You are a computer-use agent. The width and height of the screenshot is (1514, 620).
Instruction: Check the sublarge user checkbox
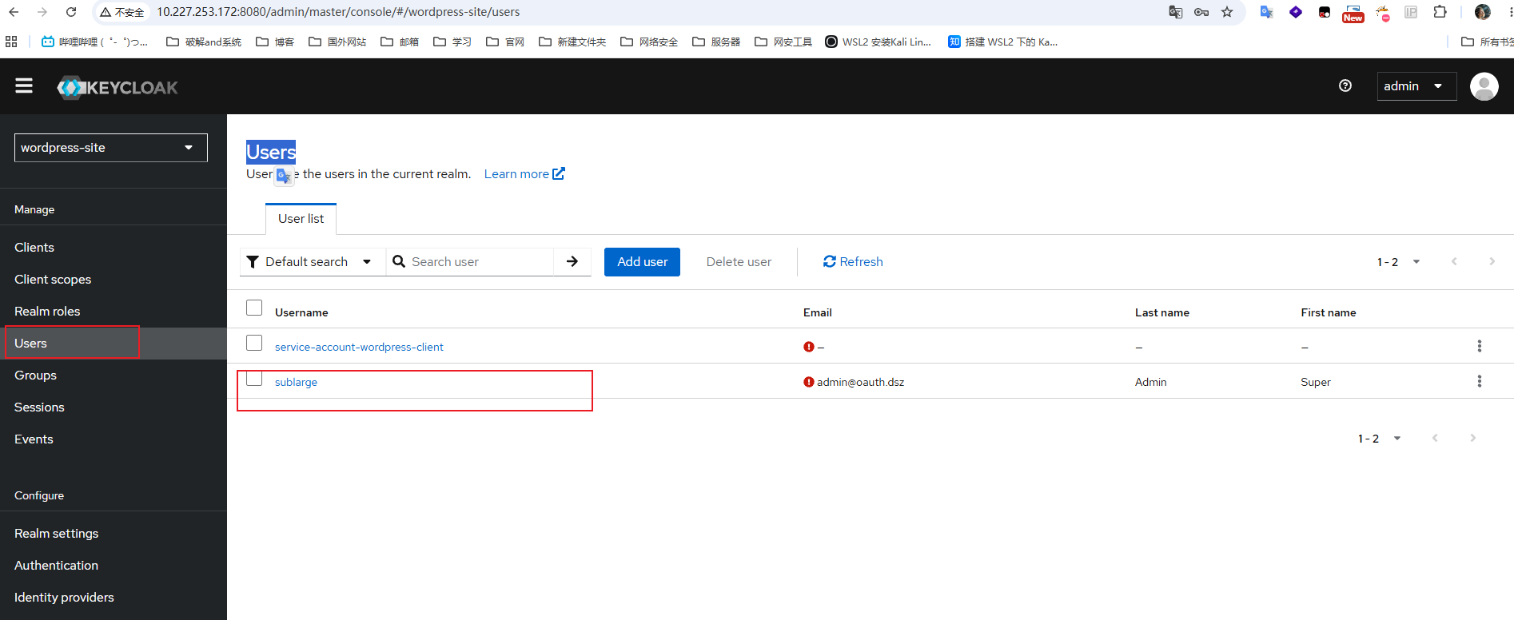pos(254,378)
